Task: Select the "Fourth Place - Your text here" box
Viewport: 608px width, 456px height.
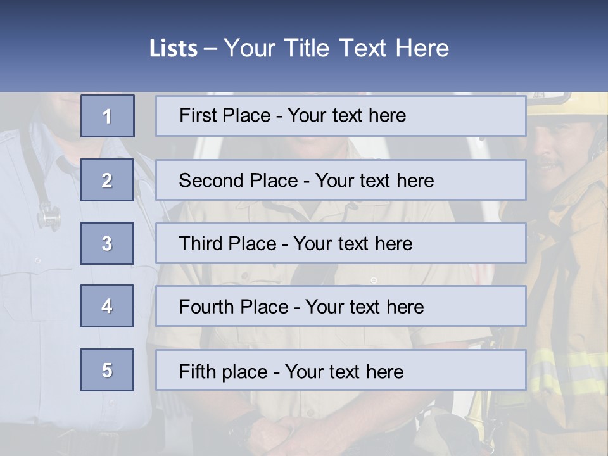Action: click(341, 307)
